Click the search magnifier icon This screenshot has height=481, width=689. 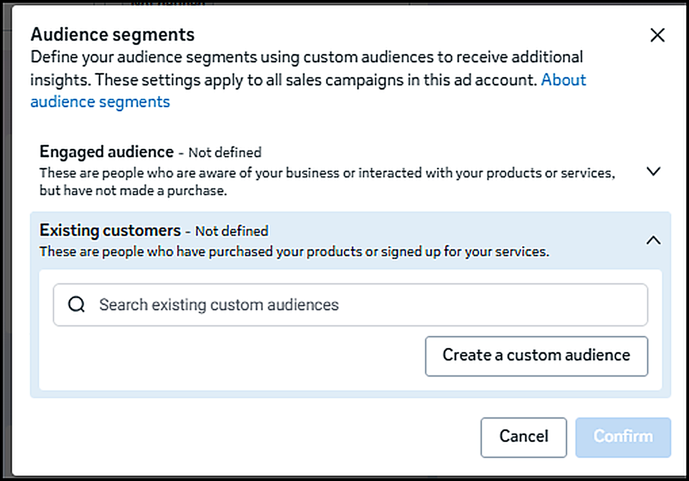point(76,304)
